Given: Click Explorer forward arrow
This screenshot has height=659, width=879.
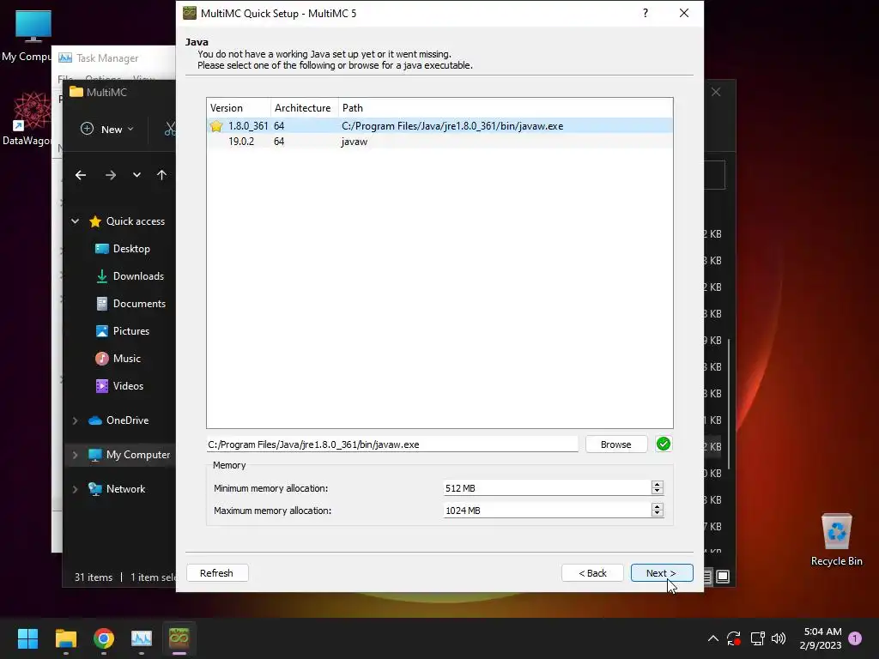Looking at the screenshot, I should [x=111, y=175].
